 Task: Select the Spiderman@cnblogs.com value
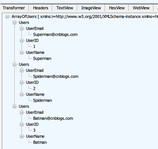(x=56, y=76)
